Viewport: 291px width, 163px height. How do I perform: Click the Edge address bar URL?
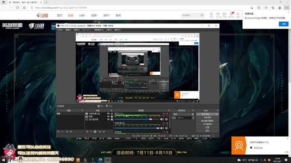click(x=61, y=8)
